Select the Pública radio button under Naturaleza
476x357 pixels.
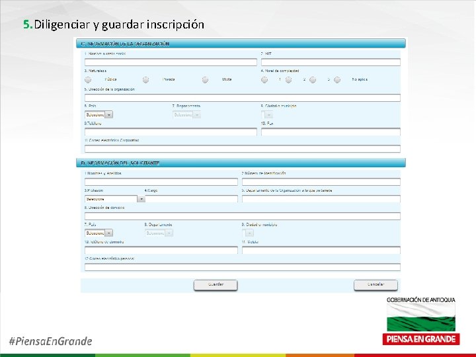pos(88,79)
